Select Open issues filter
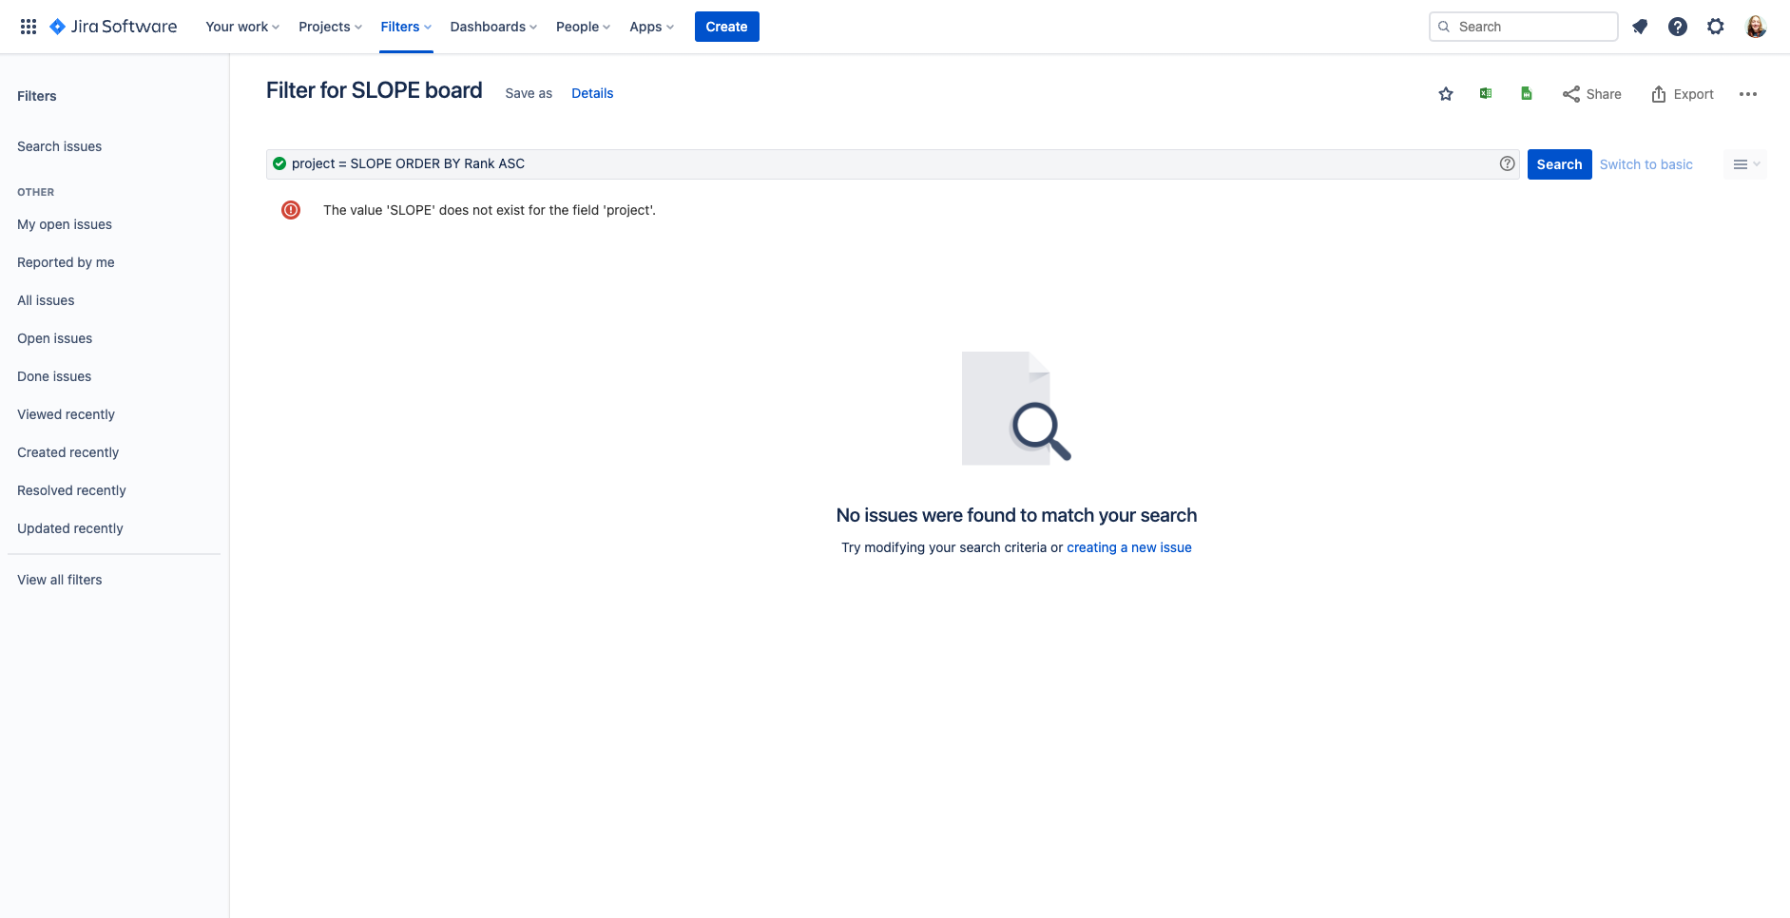 (x=54, y=338)
